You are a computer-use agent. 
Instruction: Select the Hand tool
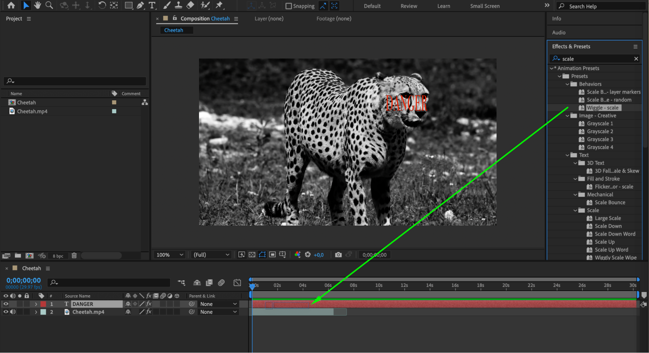38,5
